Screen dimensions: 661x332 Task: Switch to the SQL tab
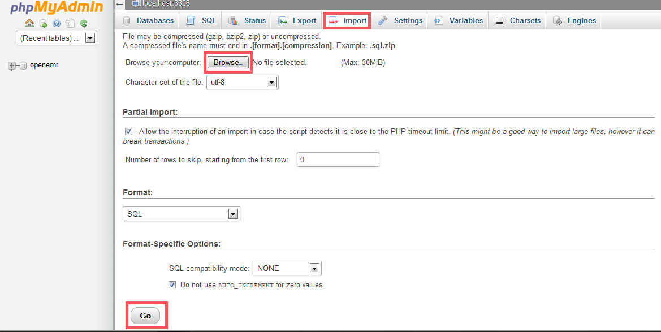point(201,20)
